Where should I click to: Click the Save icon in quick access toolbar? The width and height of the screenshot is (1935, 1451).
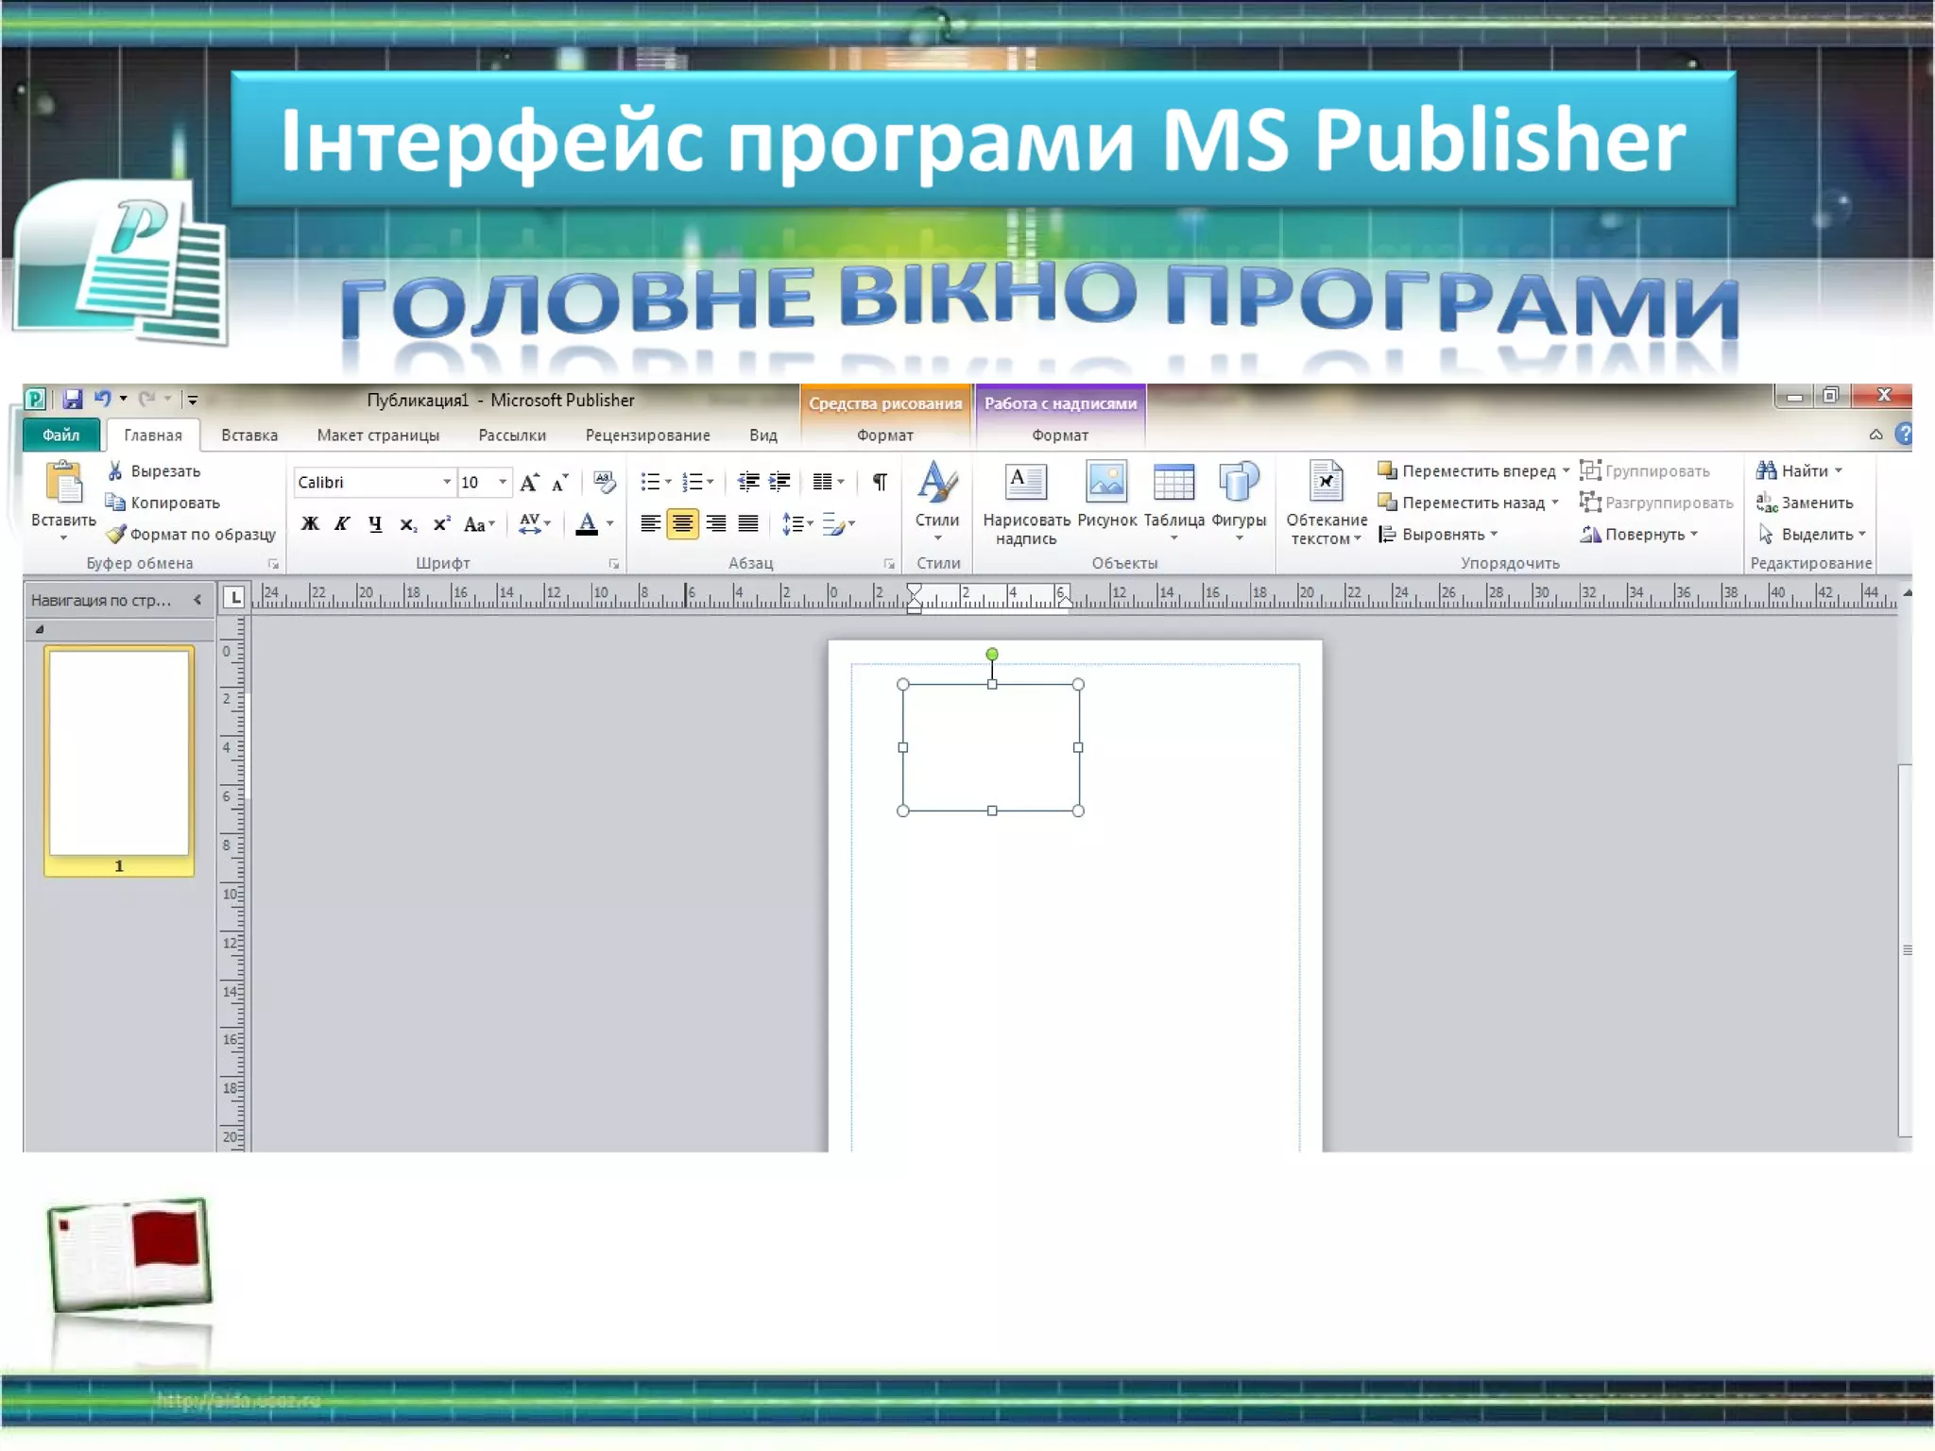pos(73,400)
